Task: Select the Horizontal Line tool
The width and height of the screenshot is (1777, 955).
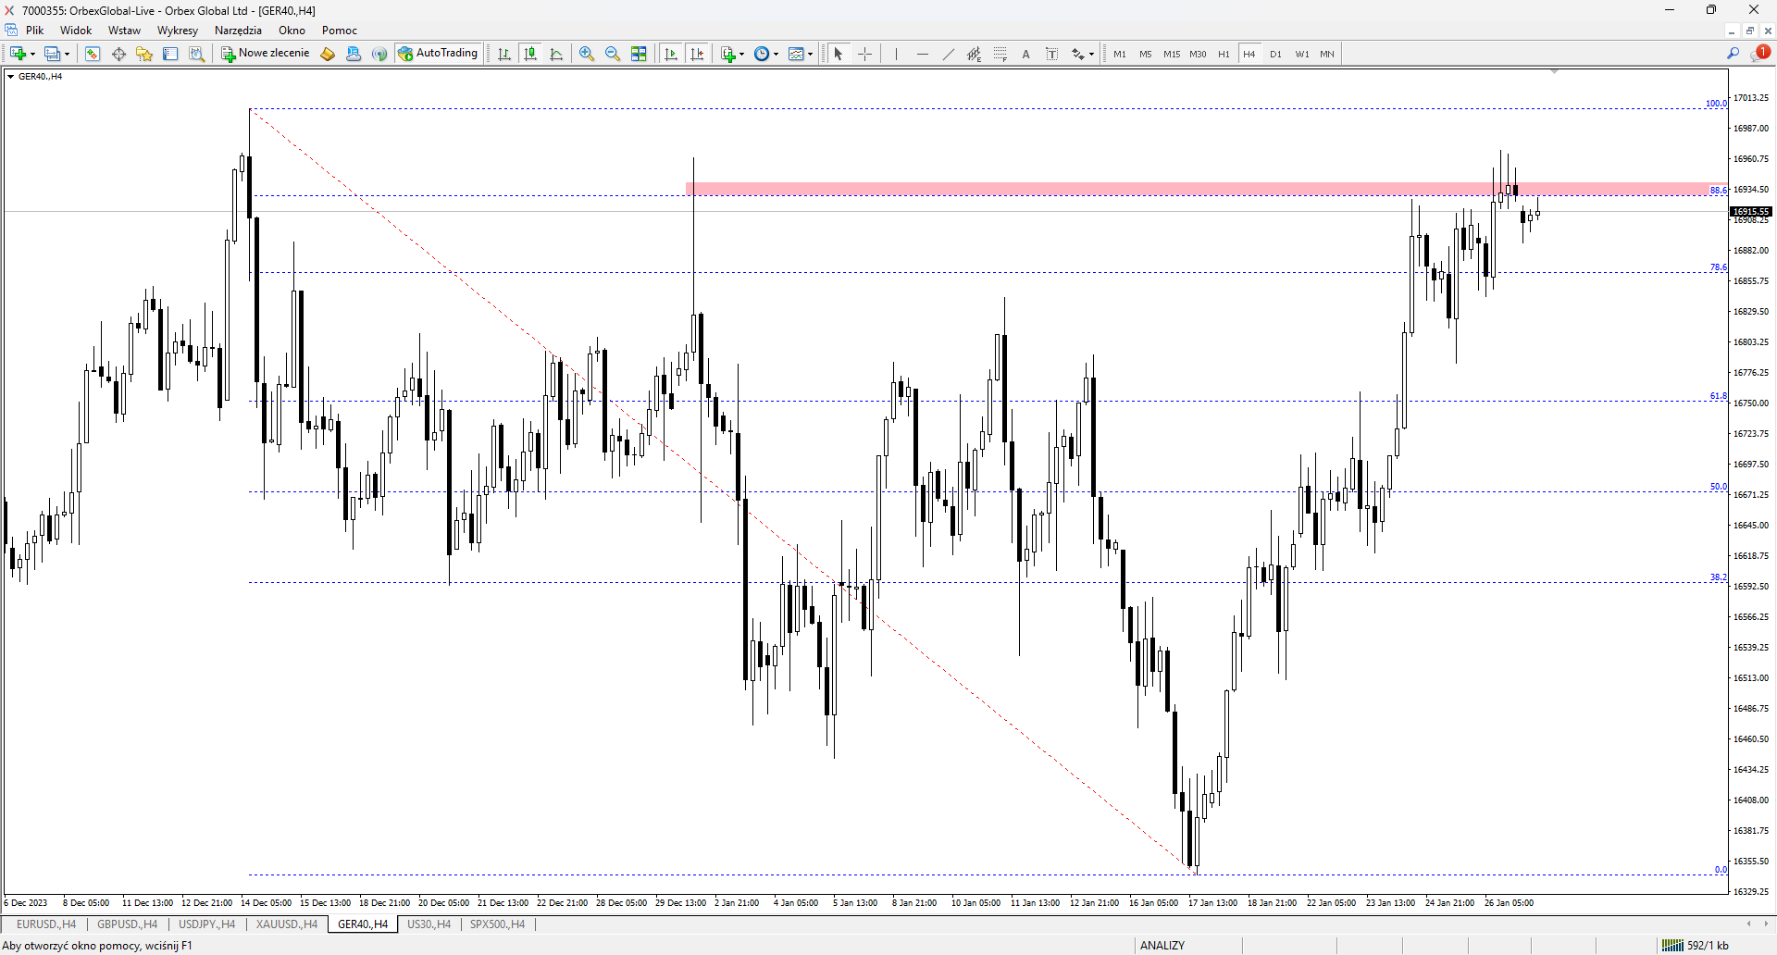Action: tap(922, 54)
